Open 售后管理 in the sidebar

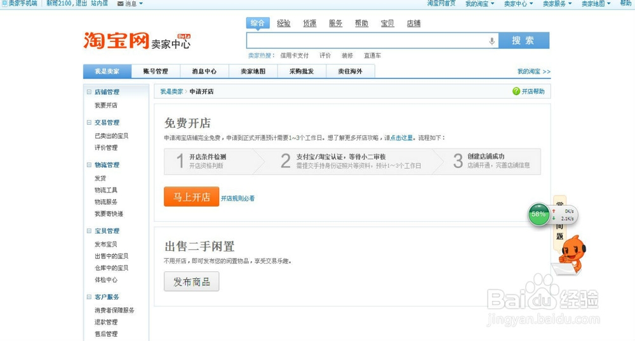[x=106, y=334]
